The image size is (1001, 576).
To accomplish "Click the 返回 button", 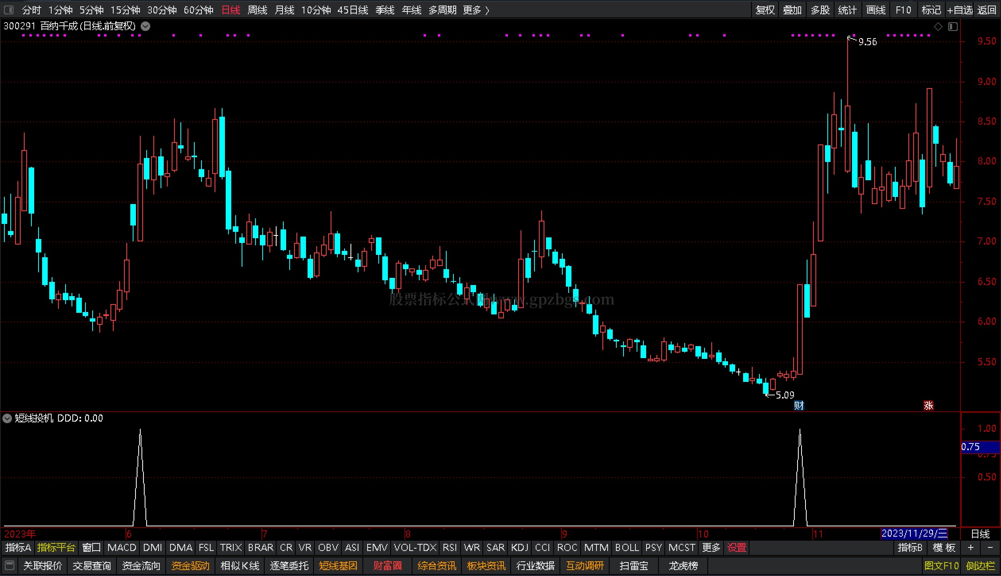I will click(x=987, y=10).
